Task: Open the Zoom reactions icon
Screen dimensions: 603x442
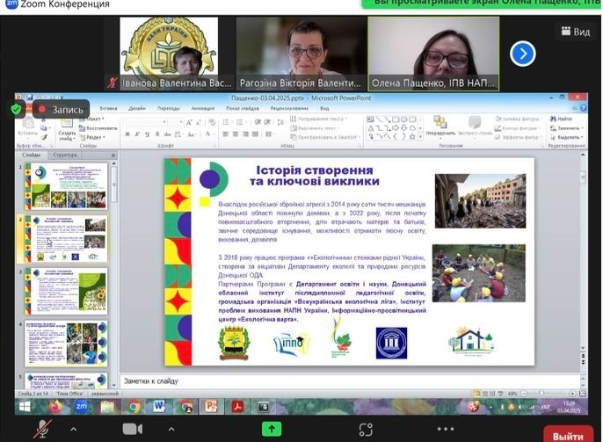Action: (x=366, y=428)
